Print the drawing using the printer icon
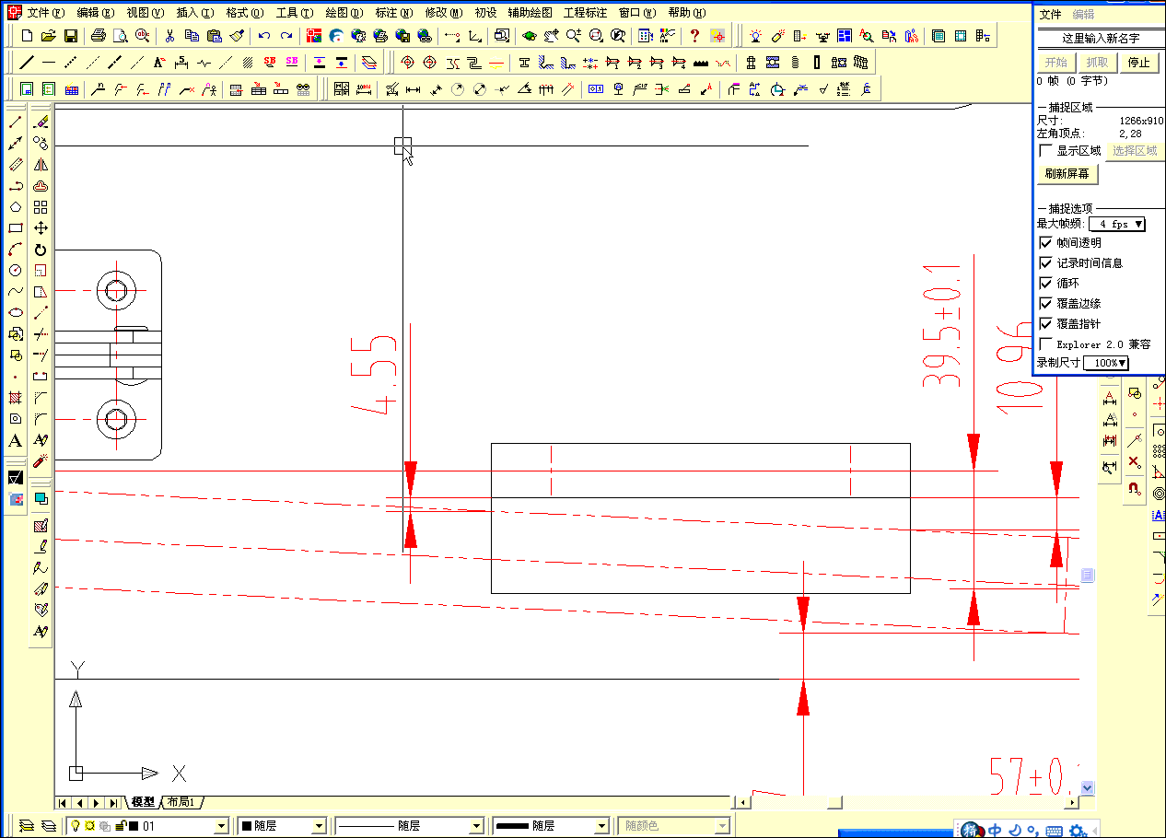This screenshot has height=838, width=1166. point(99,36)
